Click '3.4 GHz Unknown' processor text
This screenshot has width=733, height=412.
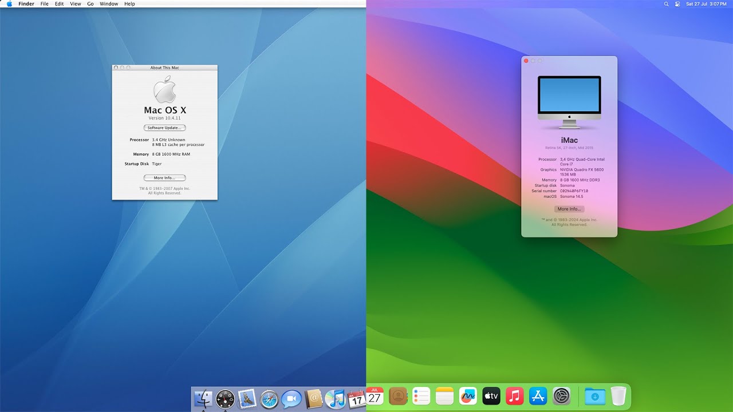click(169, 140)
